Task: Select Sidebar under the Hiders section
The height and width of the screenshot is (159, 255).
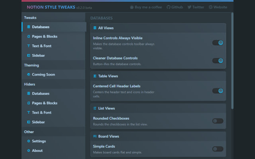Action: pyautogui.click(x=54, y=122)
